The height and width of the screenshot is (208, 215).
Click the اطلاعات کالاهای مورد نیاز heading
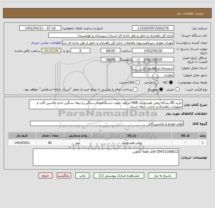click(x=187, y=114)
